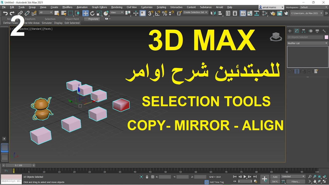Activate Select and Move tool
The width and height of the screenshot is (329, 185).
(x=85, y=13)
